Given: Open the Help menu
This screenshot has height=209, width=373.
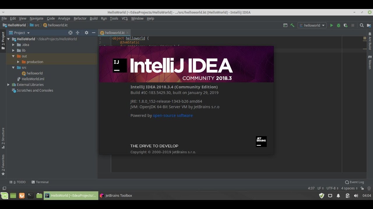Looking at the screenshot, I should pos(150,18).
